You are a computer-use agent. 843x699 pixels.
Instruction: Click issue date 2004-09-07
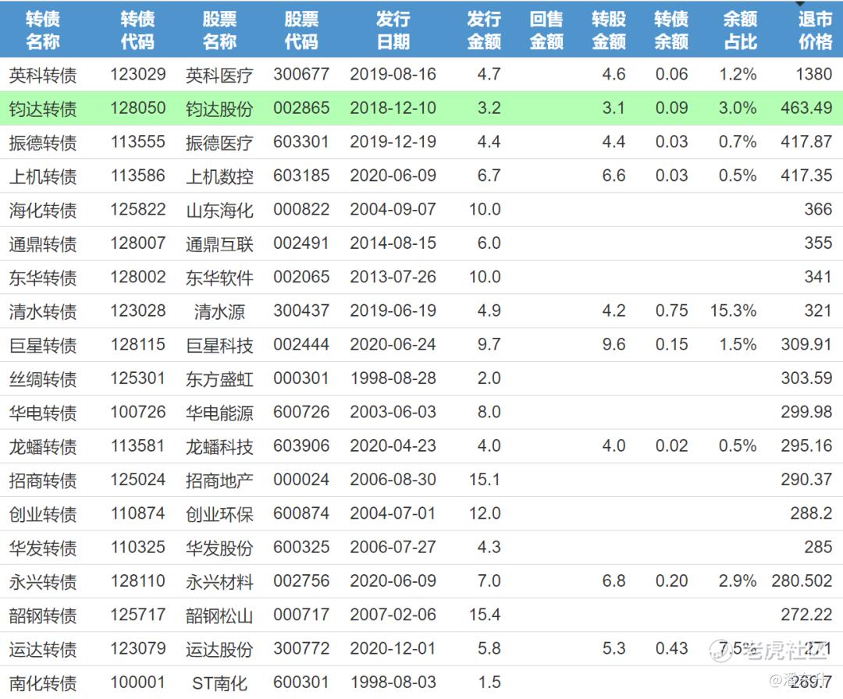393,210
